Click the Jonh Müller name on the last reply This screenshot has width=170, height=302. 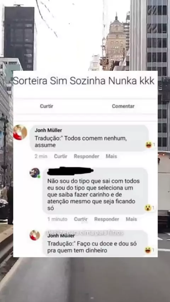click(x=61, y=236)
